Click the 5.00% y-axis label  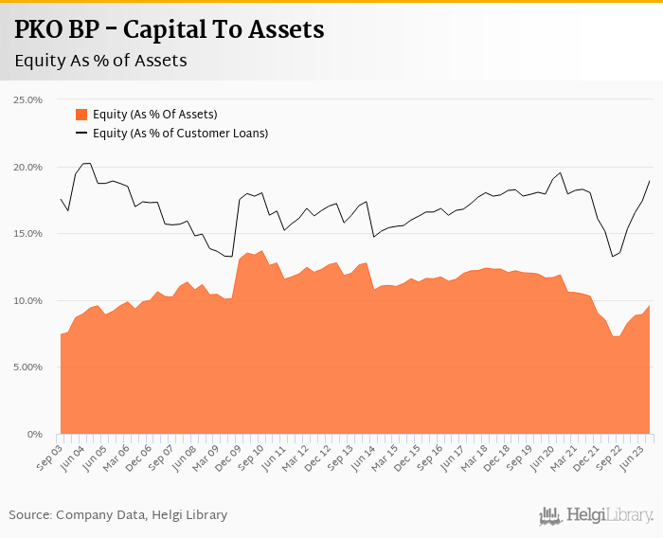click(x=27, y=368)
